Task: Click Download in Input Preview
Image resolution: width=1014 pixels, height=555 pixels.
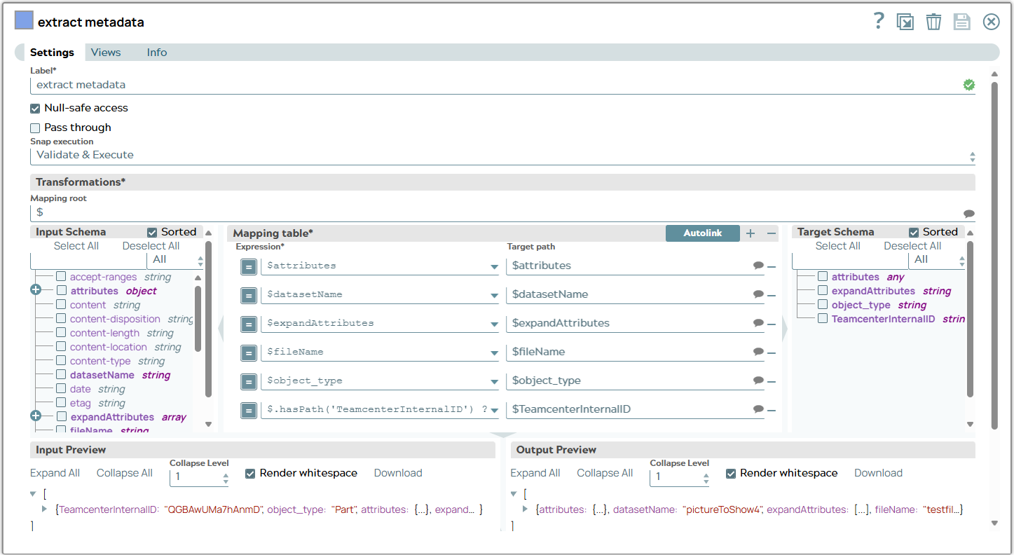Action: [x=398, y=473]
